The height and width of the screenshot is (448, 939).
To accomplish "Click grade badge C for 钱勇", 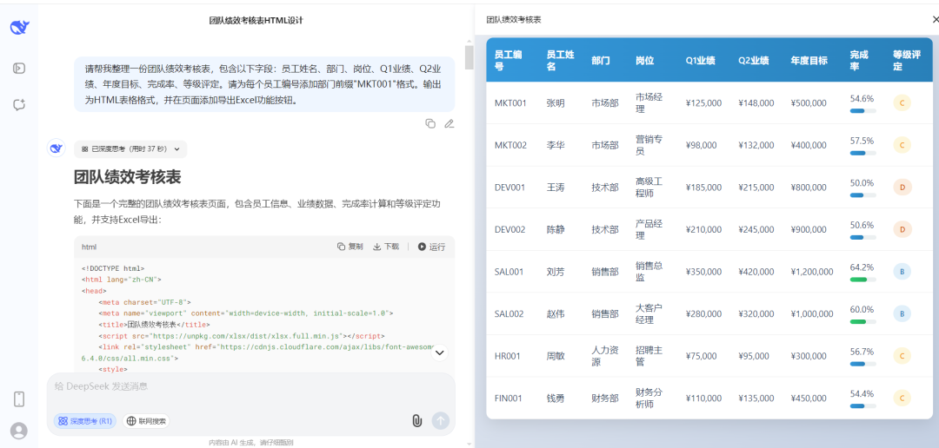I will (x=902, y=398).
